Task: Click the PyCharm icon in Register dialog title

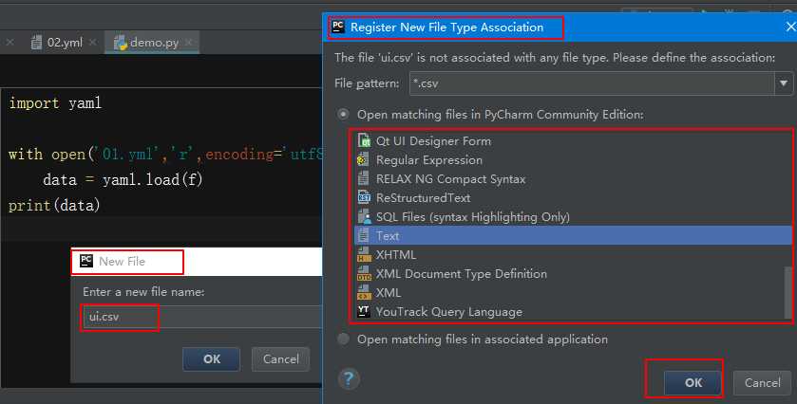Action: [x=338, y=27]
